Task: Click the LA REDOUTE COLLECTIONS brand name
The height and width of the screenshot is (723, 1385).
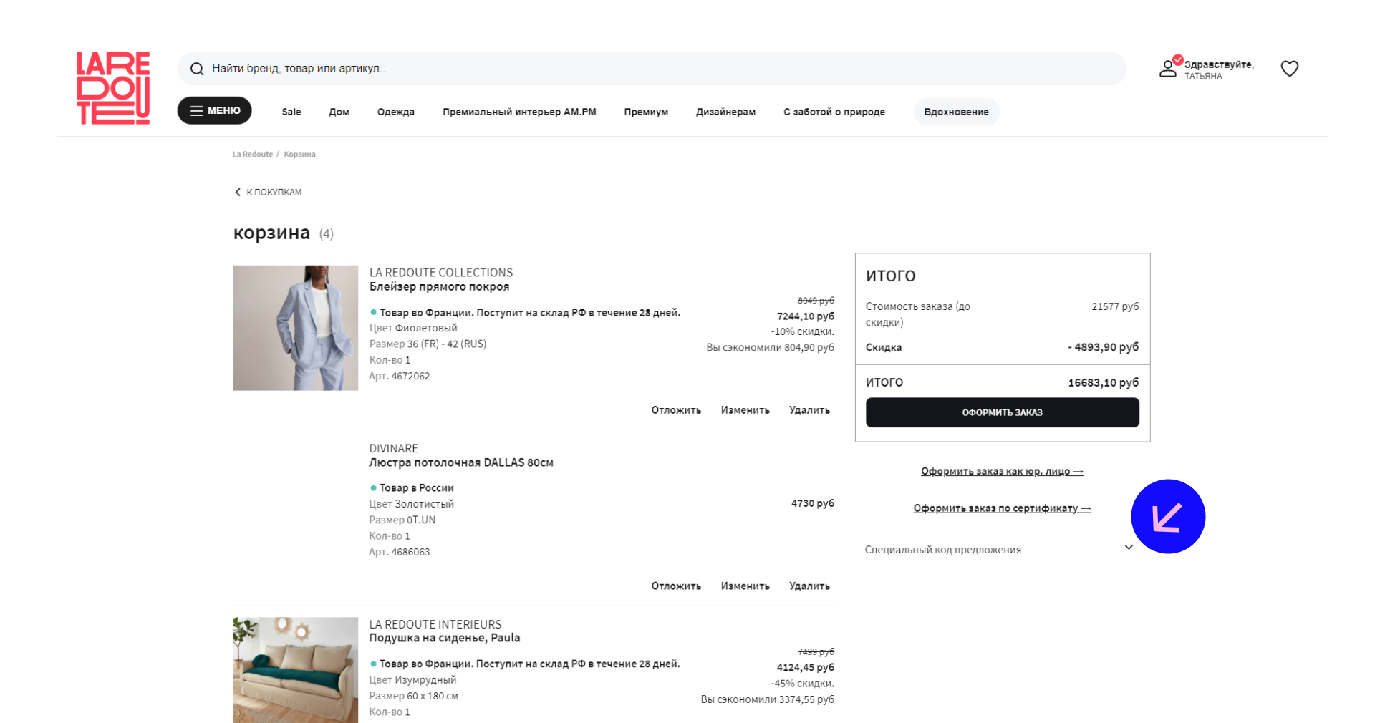Action: click(x=441, y=273)
